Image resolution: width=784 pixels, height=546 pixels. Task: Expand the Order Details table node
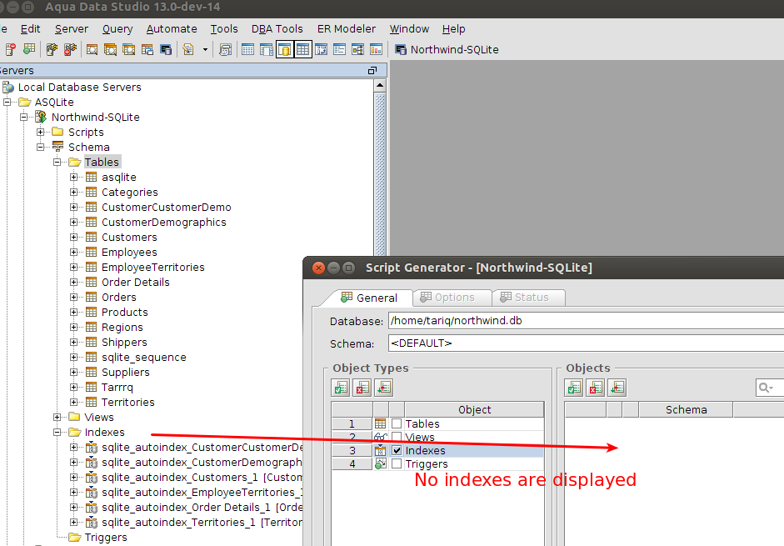pos(74,283)
